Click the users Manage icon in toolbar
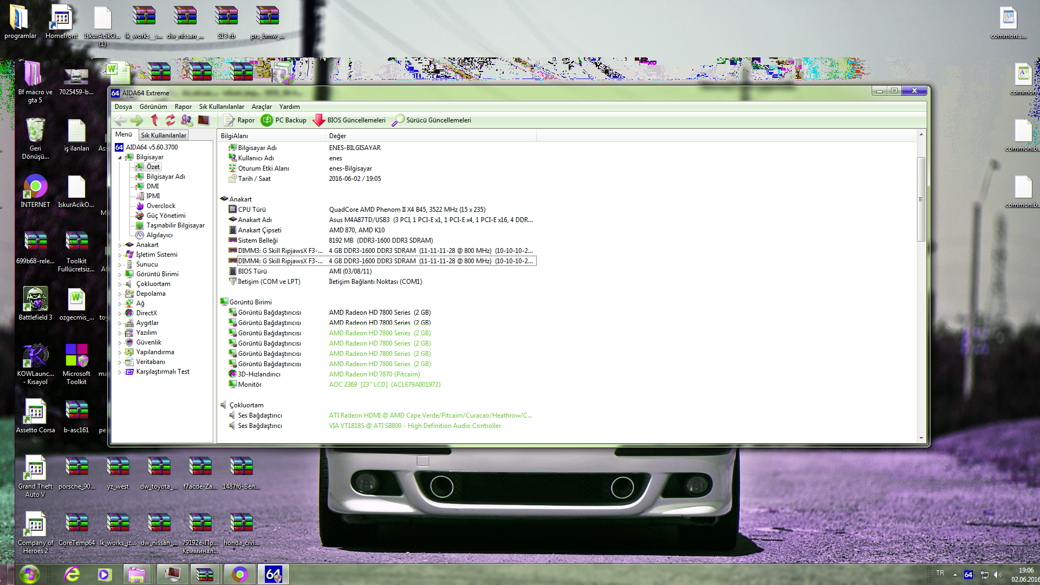1040x585 pixels. click(187, 120)
